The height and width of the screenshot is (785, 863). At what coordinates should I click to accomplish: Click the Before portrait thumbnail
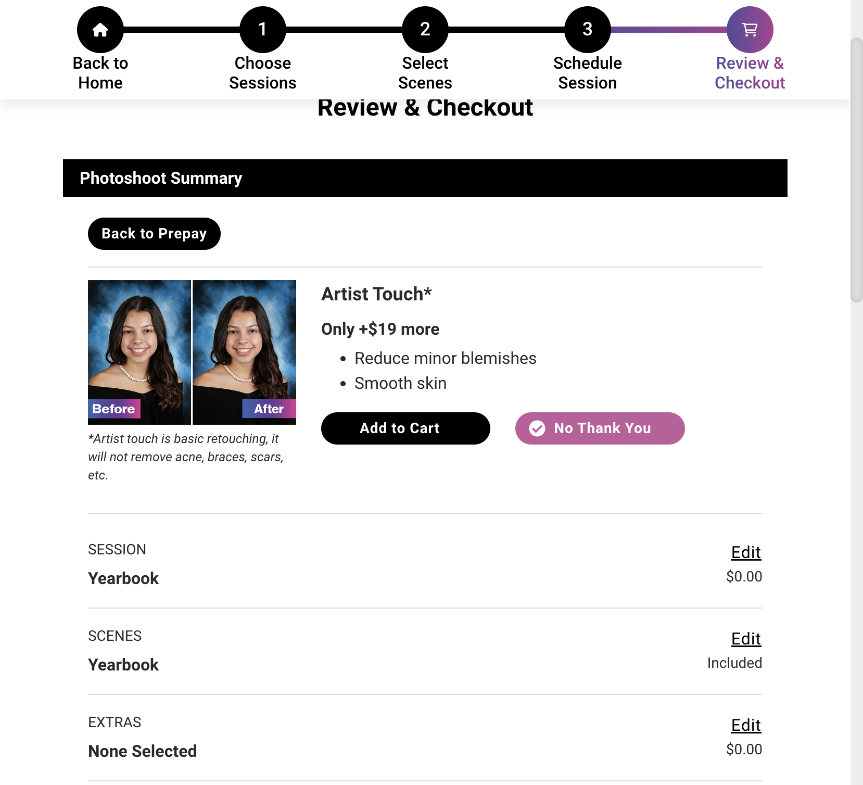pos(139,352)
